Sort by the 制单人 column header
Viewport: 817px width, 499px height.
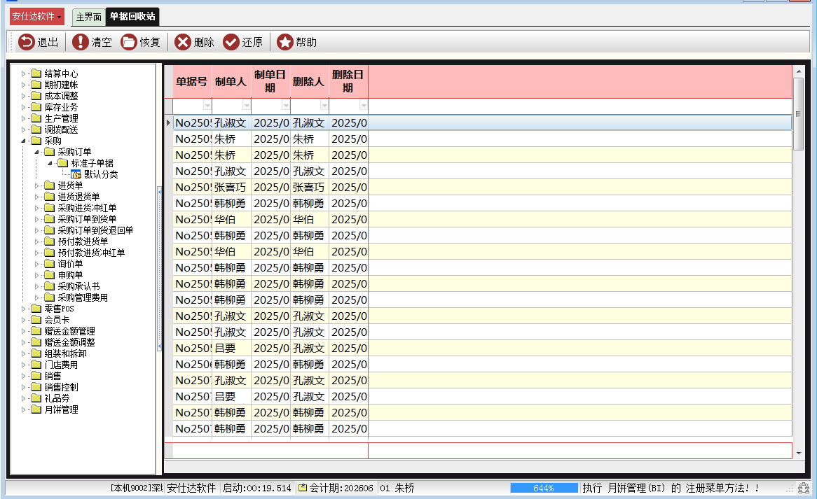231,82
